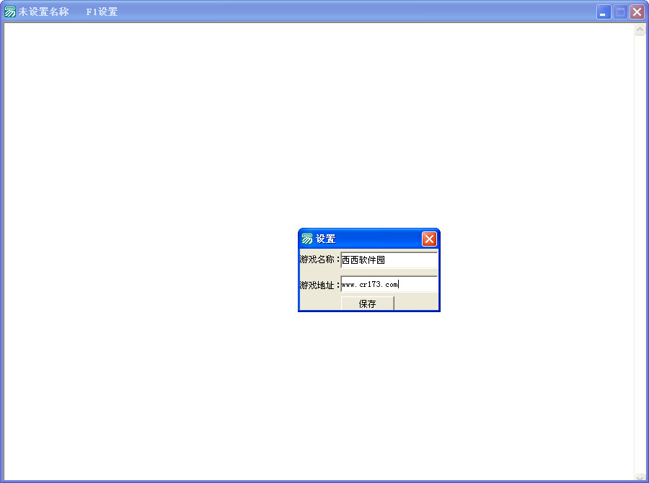Screen dimensions: 649x483
Task: Click the disabled maximize button of main window
Action: pos(620,12)
